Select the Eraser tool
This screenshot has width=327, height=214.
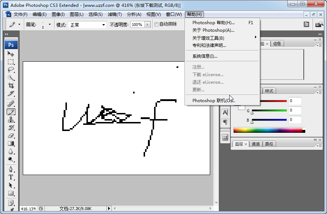(x=11, y=136)
